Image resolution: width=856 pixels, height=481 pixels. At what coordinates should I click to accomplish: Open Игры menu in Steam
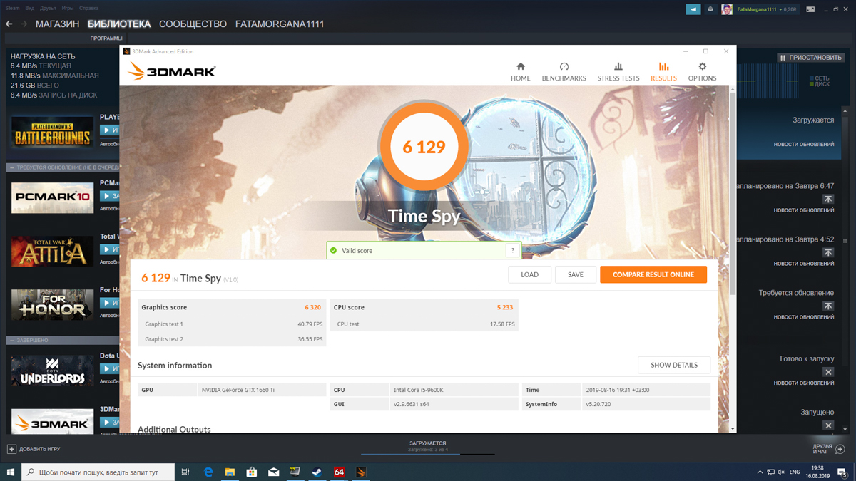click(68, 8)
